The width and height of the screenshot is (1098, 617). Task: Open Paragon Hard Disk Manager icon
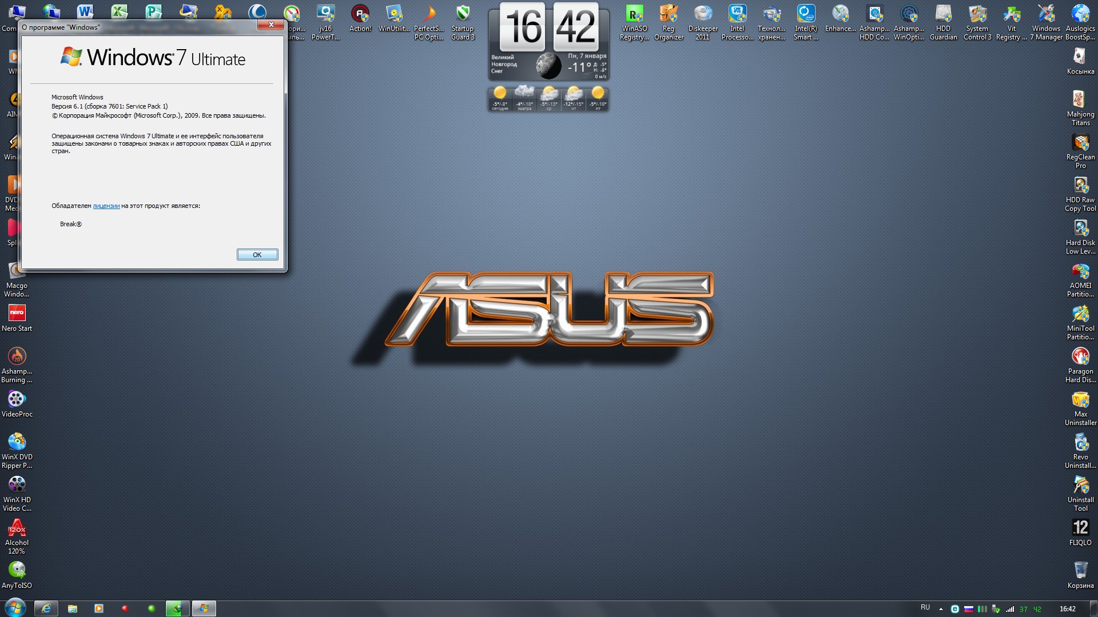point(1080,366)
